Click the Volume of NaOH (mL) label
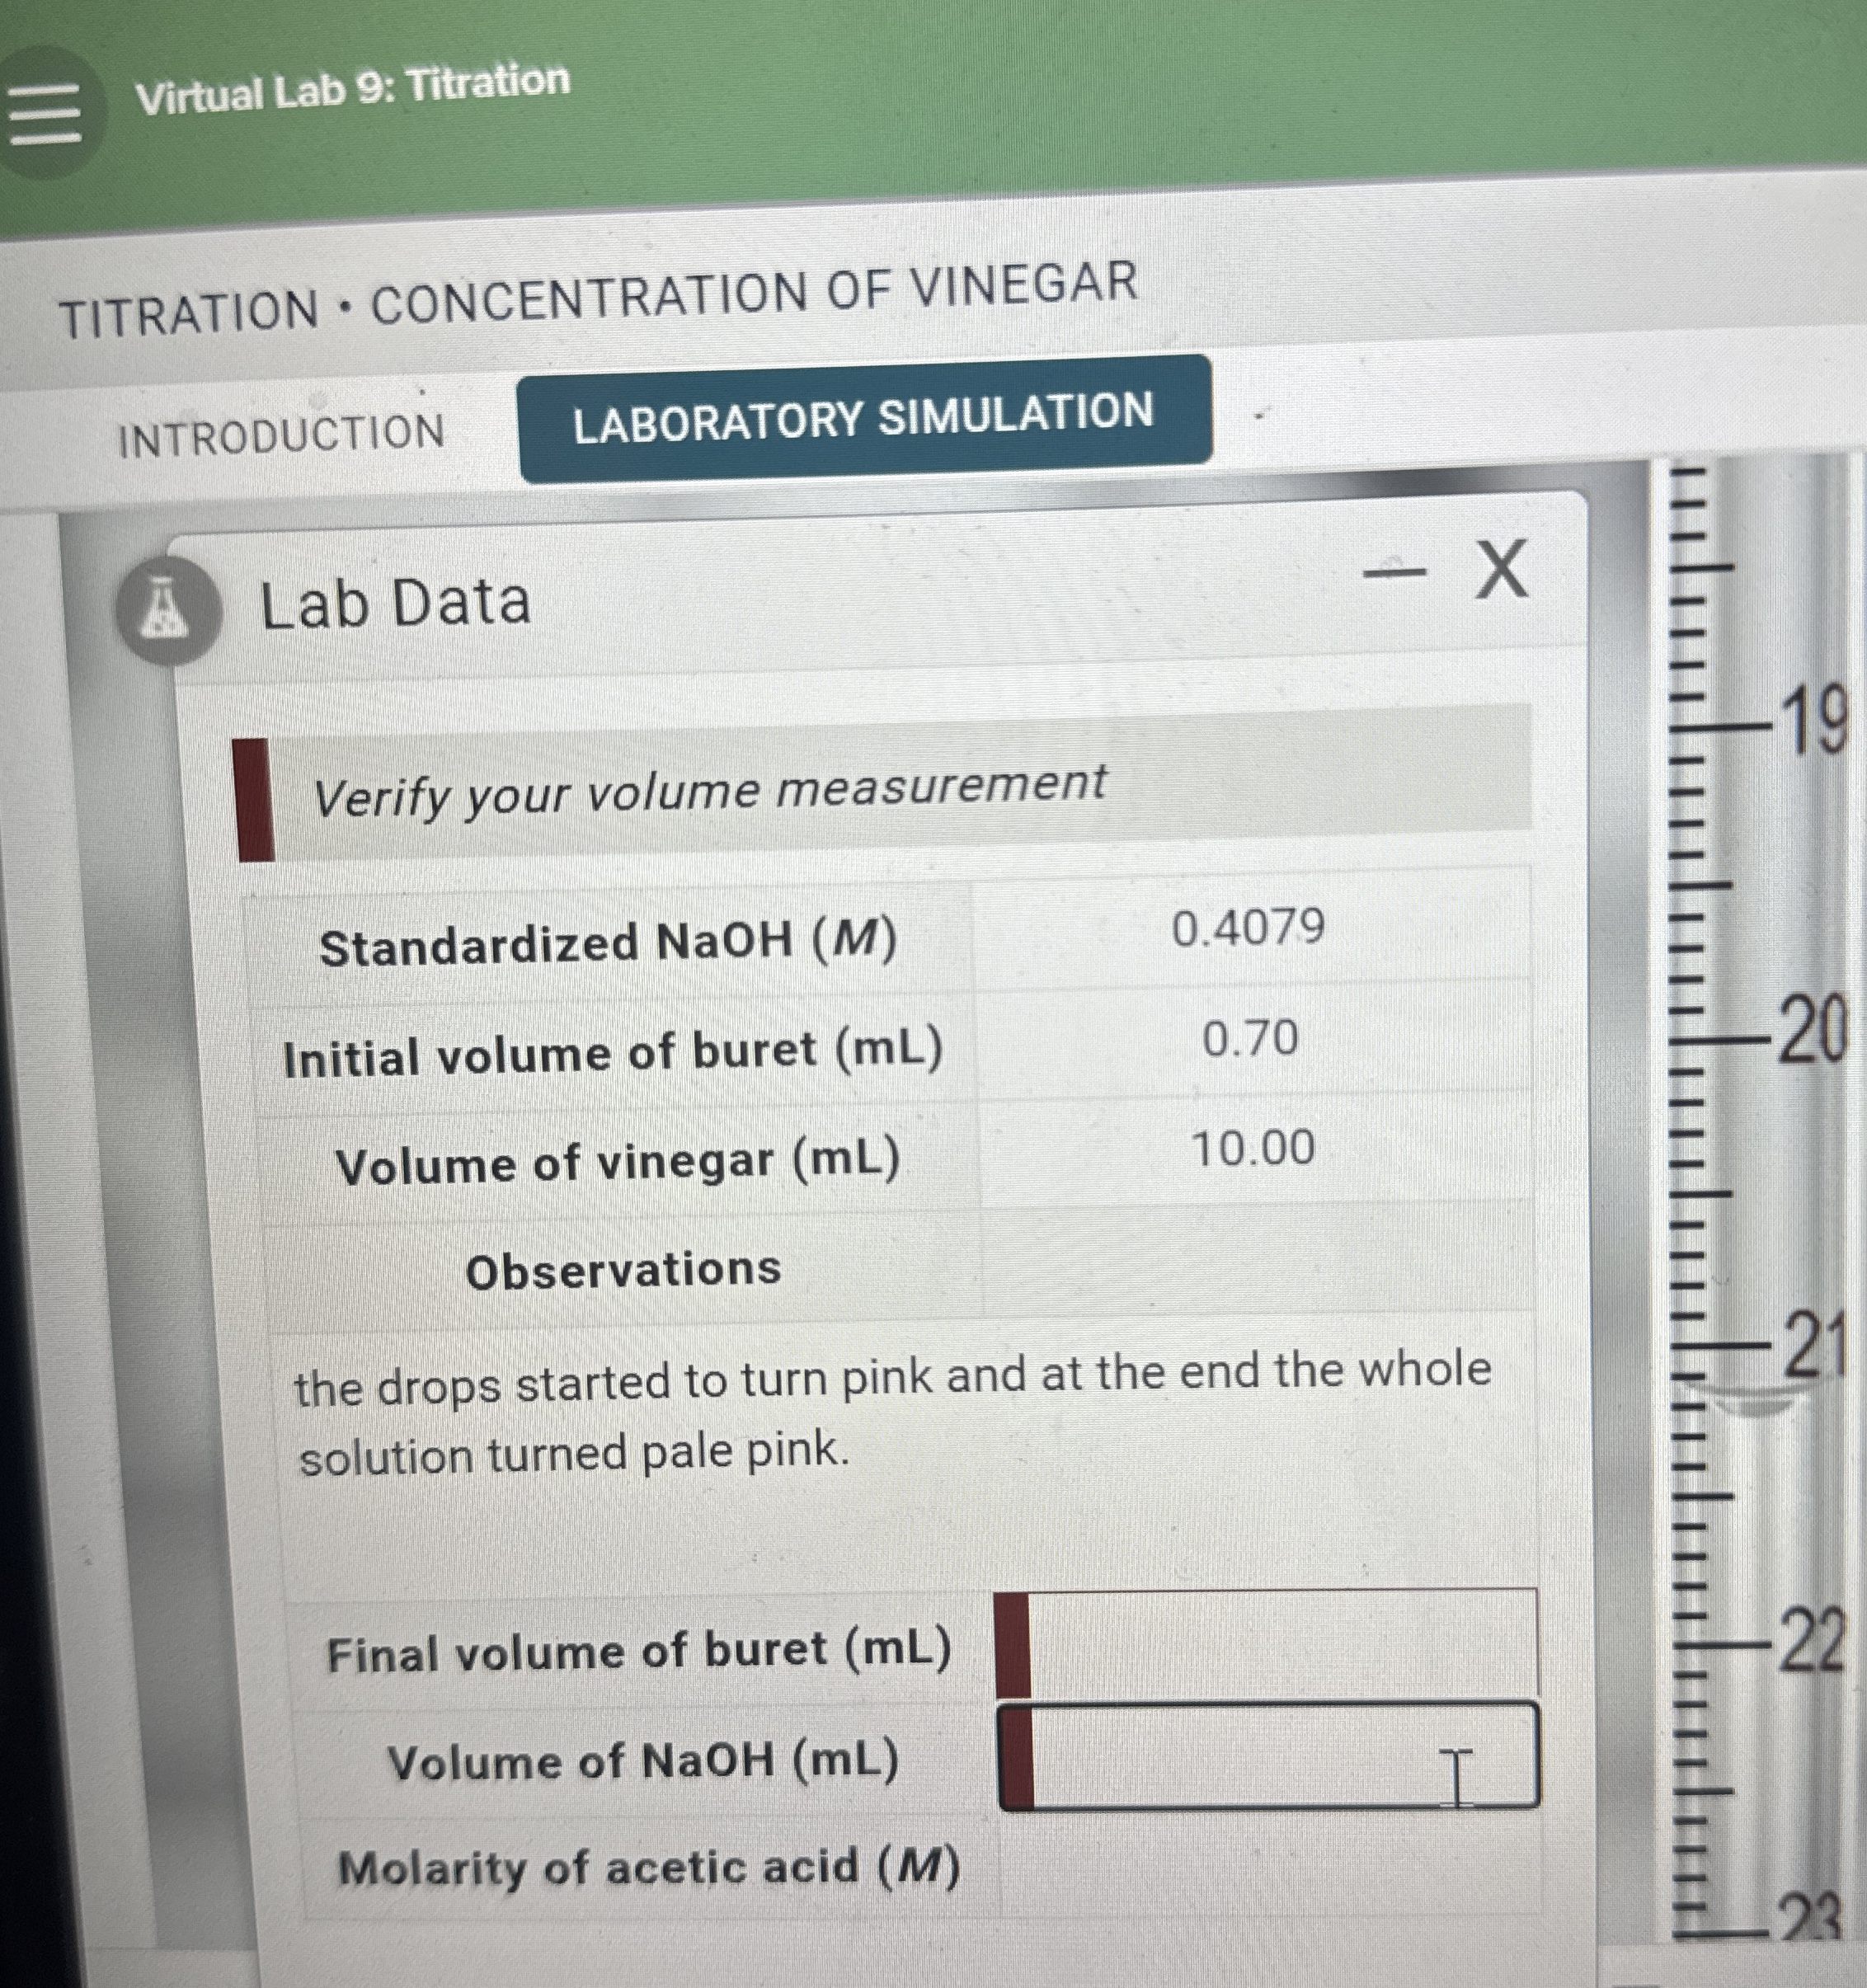1867x1988 pixels. pyautogui.click(x=643, y=1761)
